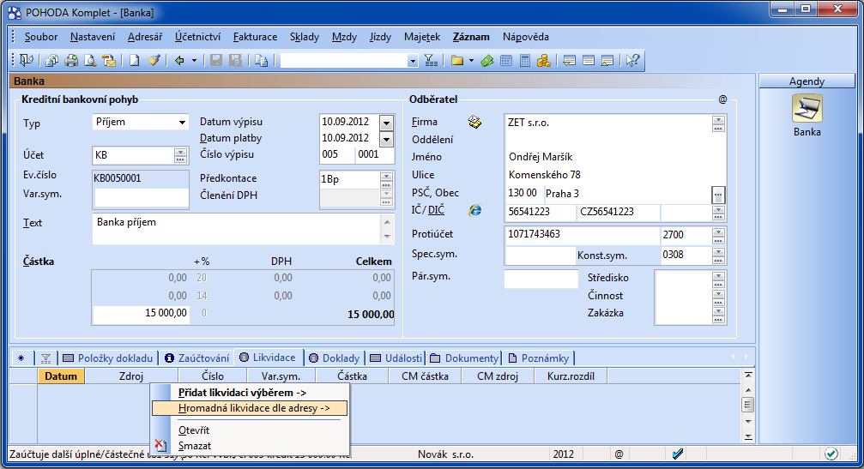Click the Datum column header
Image resolution: width=864 pixels, height=469 pixels.
click(x=61, y=376)
